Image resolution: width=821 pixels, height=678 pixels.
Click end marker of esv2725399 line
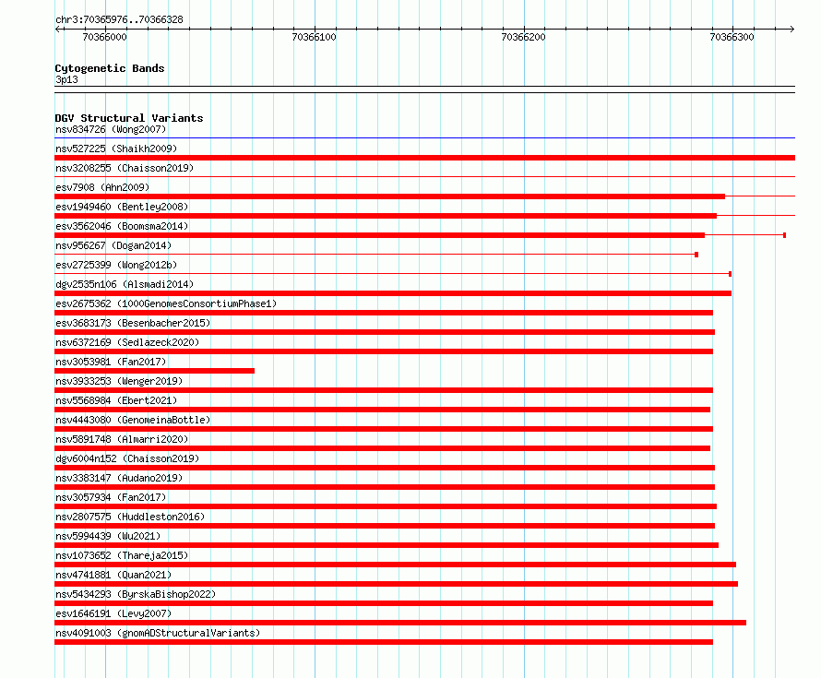click(x=730, y=274)
